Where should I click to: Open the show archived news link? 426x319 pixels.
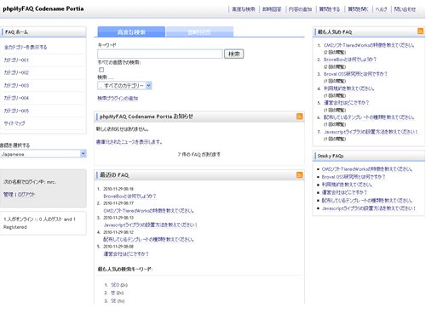pyautogui.click(x=129, y=142)
